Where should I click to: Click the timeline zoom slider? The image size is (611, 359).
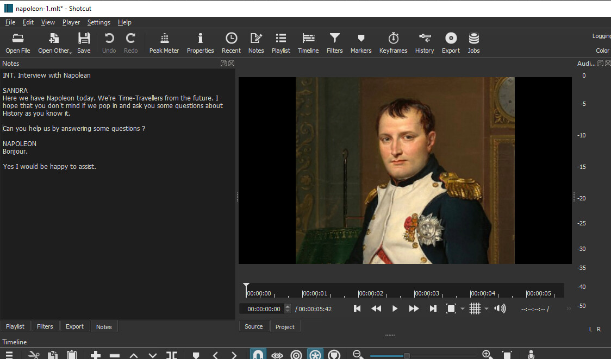pyautogui.click(x=423, y=356)
